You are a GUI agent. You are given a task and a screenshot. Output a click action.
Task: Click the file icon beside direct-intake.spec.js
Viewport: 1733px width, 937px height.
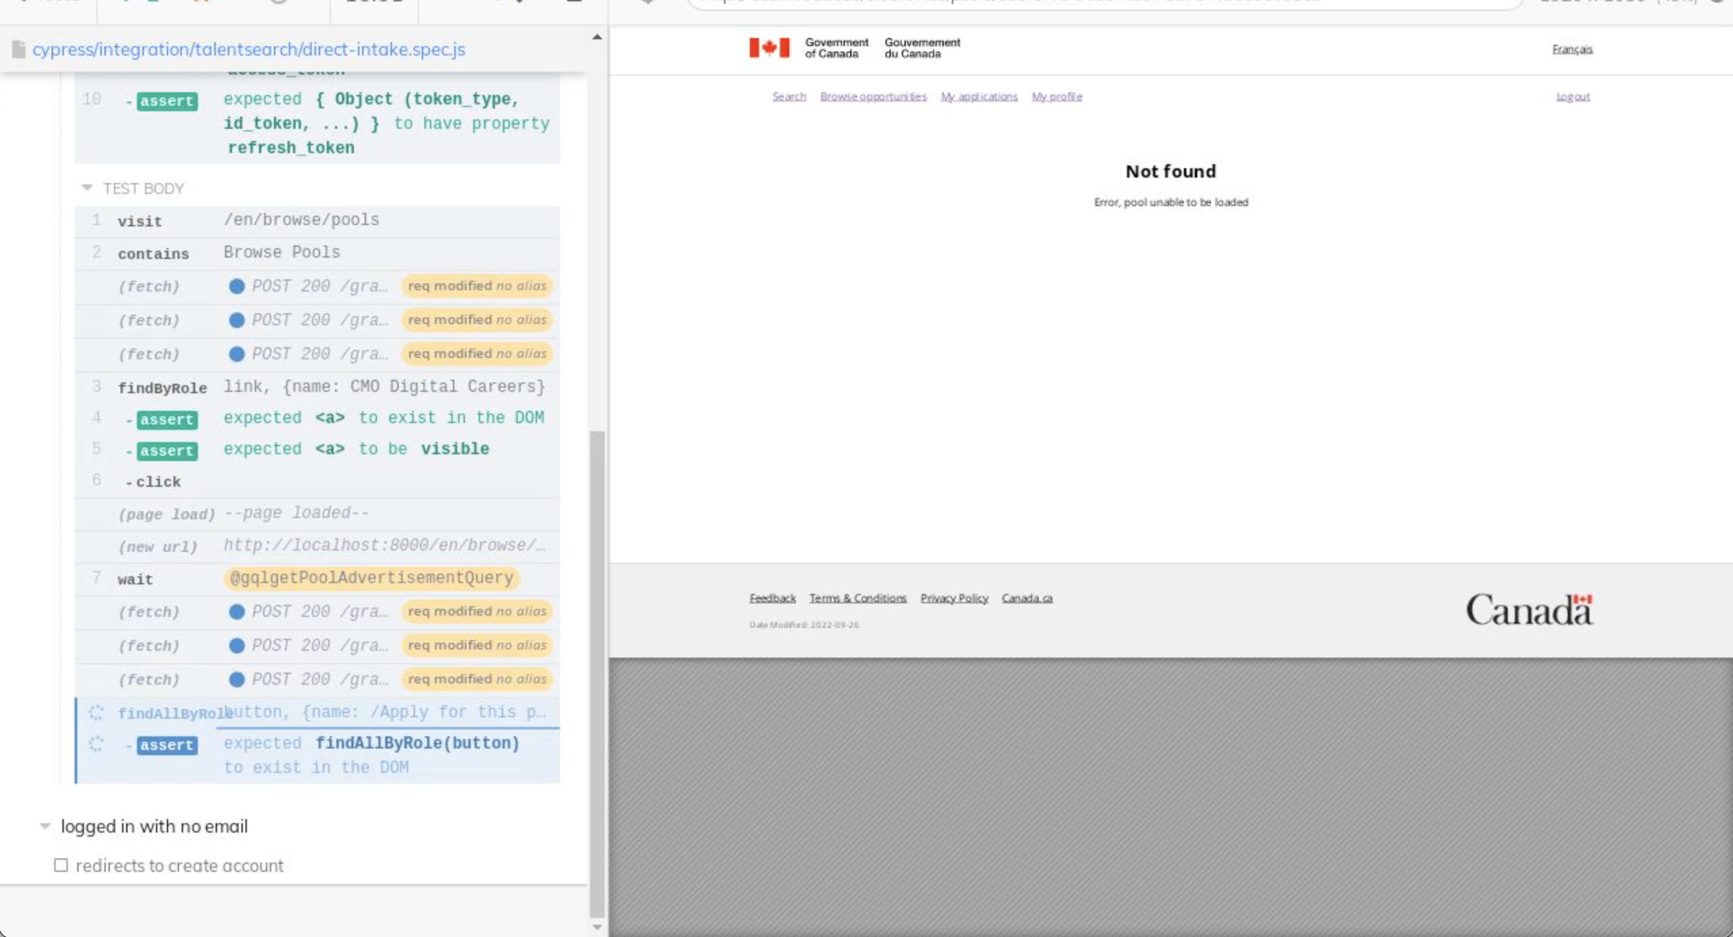tap(18, 49)
